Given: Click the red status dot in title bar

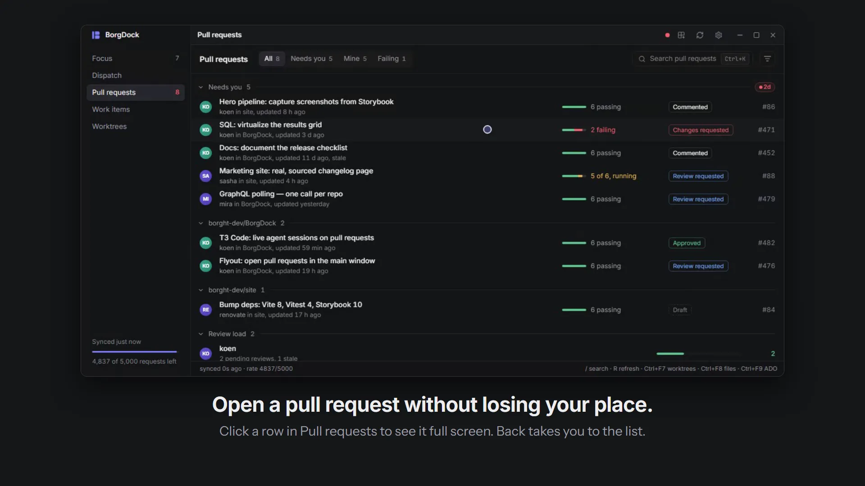Looking at the screenshot, I should 667,35.
